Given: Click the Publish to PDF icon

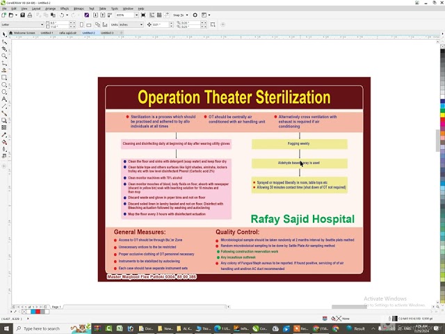Looking at the screenshot, I should [110, 15].
